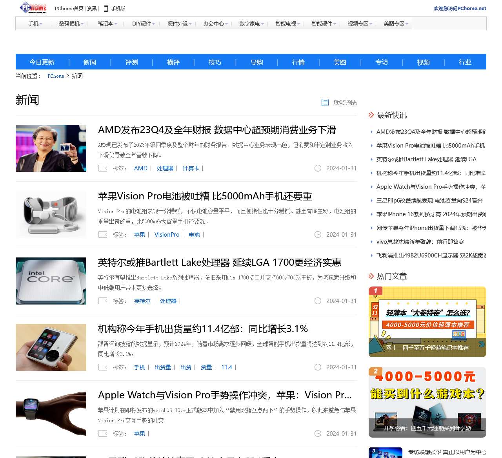Click the 苹果 tag link

pyautogui.click(x=140, y=234)
